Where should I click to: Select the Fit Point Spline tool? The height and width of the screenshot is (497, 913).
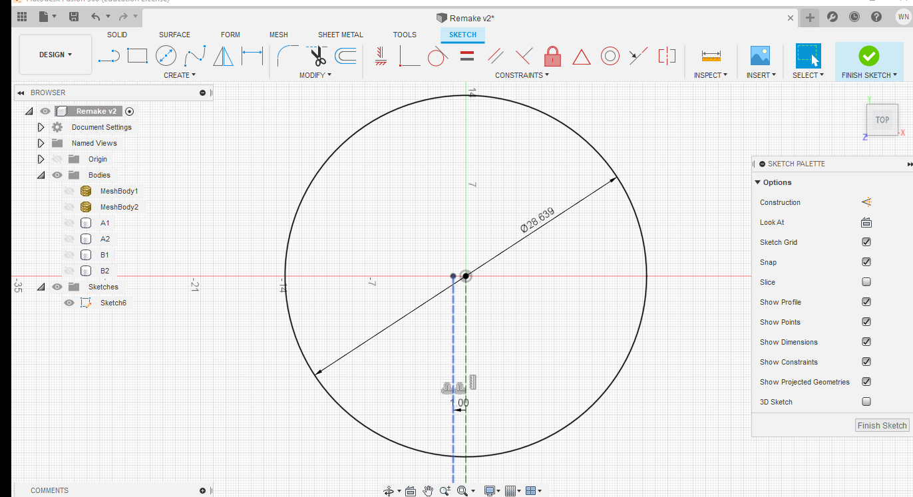point(195,56)
